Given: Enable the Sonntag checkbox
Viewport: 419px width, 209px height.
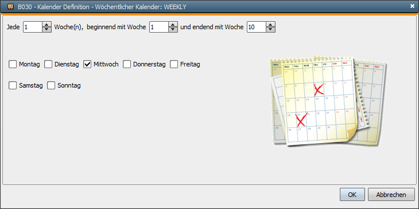Looking at the screenshot, I should click(51, 85).
